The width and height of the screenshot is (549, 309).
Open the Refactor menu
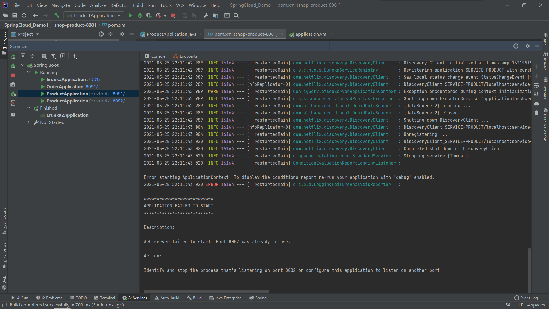pyautogui.click(x=119, y=5)
